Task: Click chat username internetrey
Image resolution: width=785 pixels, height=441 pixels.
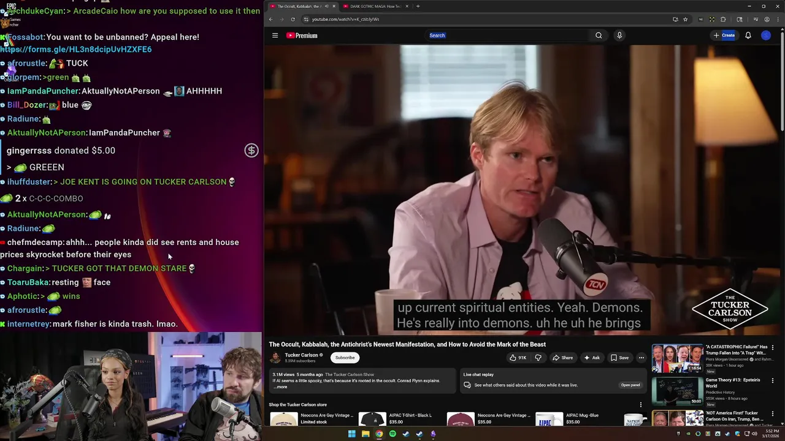Action: coord(28,323)
